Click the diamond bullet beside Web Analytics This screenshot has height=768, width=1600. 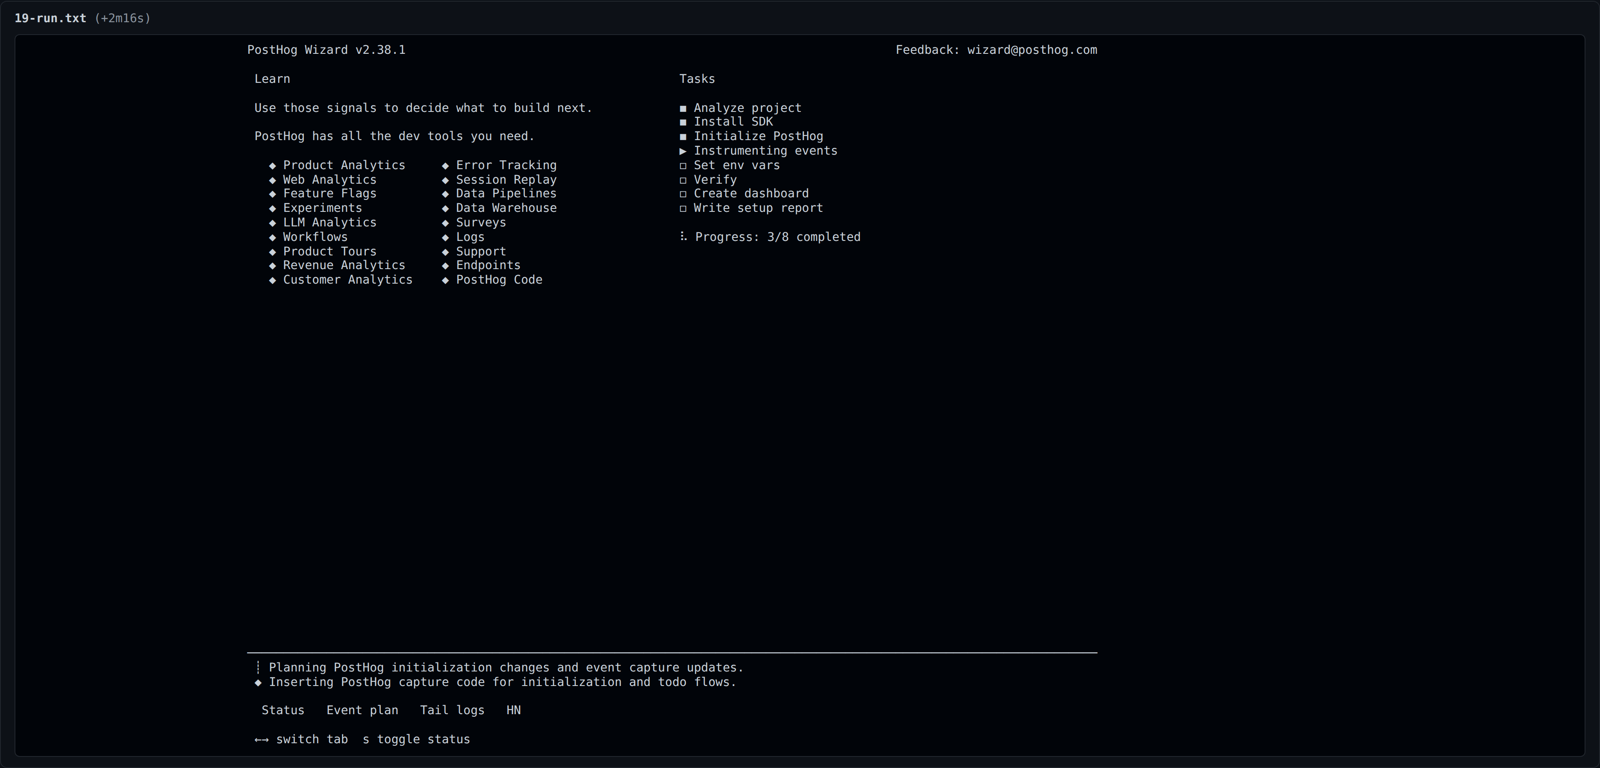coord(272,180)
